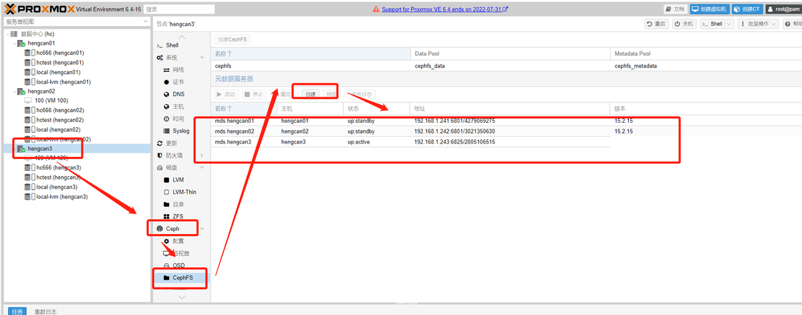
Task: Select local (hengcan01) storage
Action: point(58,72)
